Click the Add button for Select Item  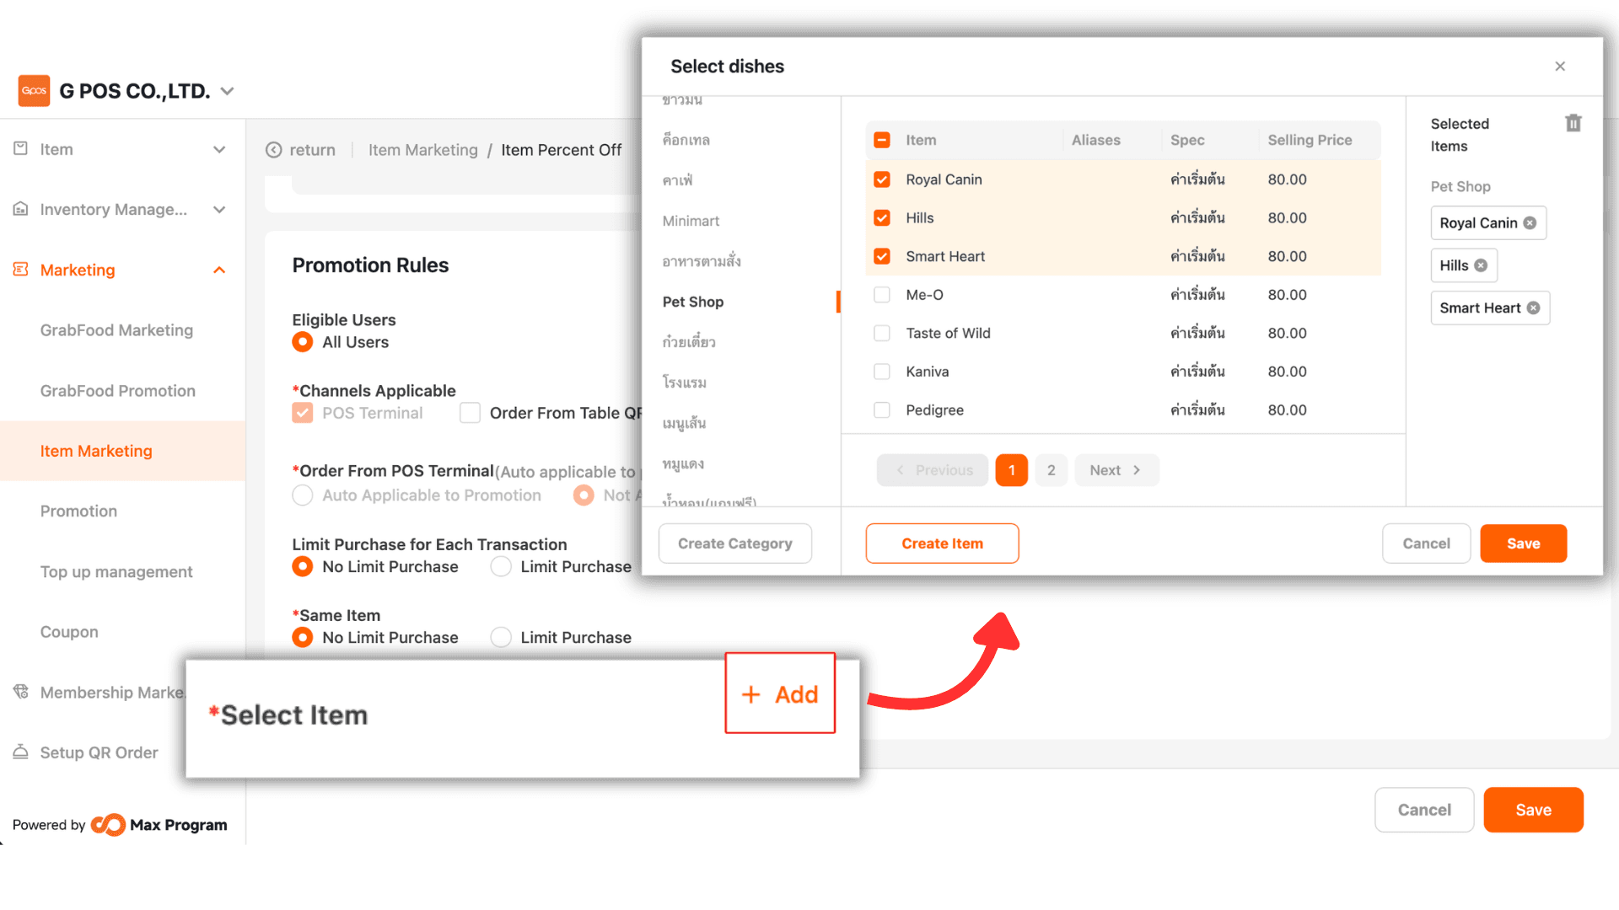(x=780, y=693)
